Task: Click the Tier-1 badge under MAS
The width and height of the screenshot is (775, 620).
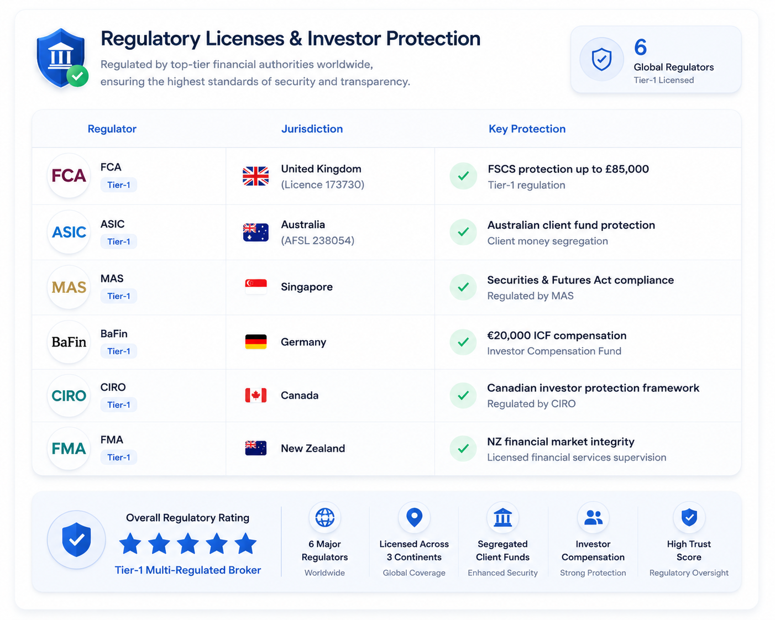Action: pyautogui.click(x=119, y=296)
